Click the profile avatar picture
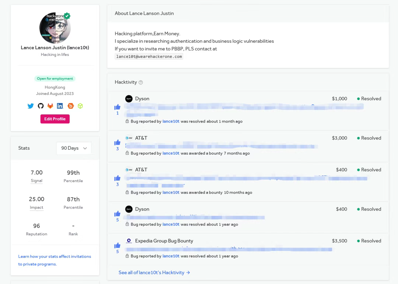The image size is (398, 284). point(55,28)
